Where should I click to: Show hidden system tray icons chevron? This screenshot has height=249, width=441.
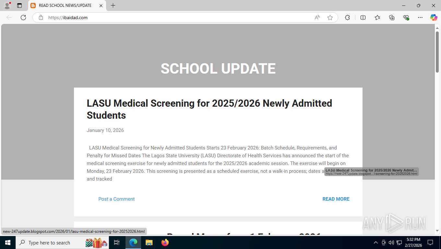(x=376, y=243)
